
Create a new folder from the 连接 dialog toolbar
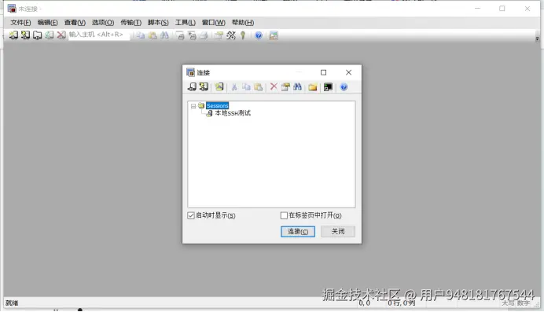(313, 87)
